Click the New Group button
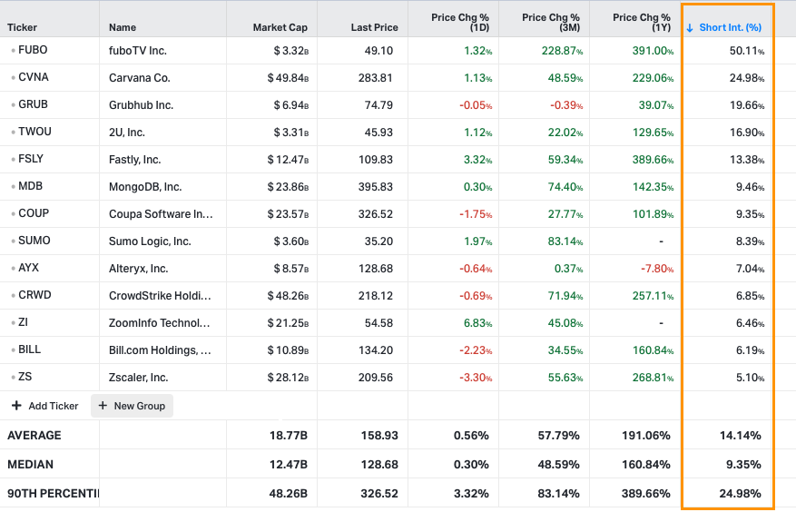Image resolution: width=796 pixels, height=512 pixels. 132,406
